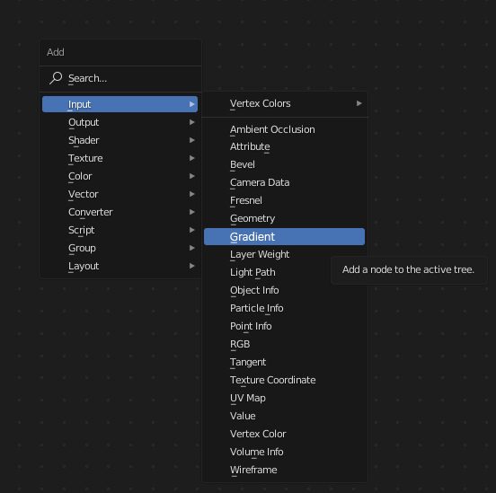Add a Layer Weight node
This screenshot has height=493, width=496.
pyautogui.click(x=284, y=254)
